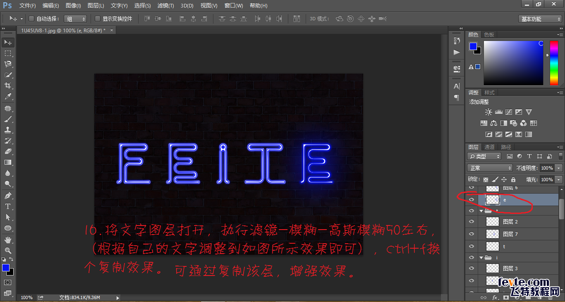The image size is (565, 302).
Task: Hide layer 图层 2
Action: (472, 222)
